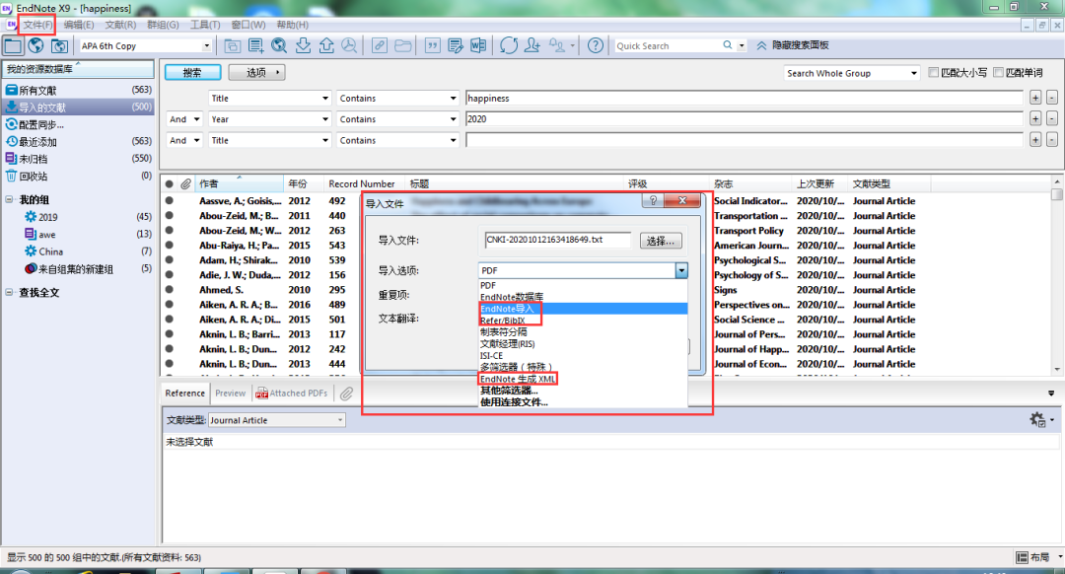Click the Activity Feed toolbar icon
Viewport: 1065px width, 574px height.
(x=557, y=45)
